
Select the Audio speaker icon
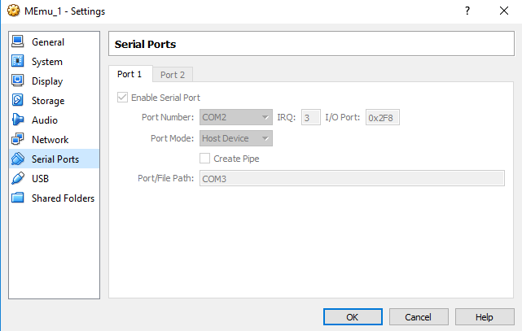(x=18, y=120)
